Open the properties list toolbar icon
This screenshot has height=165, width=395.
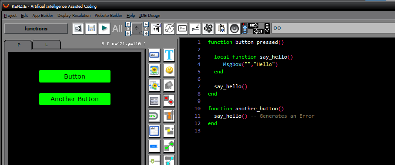[x=156, y=28]
